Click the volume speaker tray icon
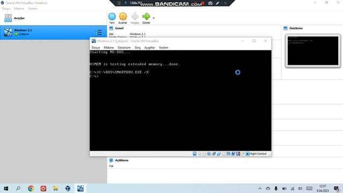 click(x=300, y=188)
